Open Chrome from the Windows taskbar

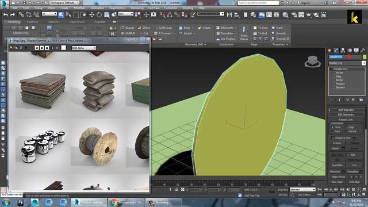(x=126, y=202)
